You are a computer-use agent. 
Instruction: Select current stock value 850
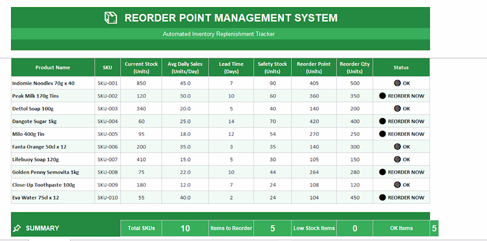click(x=141, y=83)
